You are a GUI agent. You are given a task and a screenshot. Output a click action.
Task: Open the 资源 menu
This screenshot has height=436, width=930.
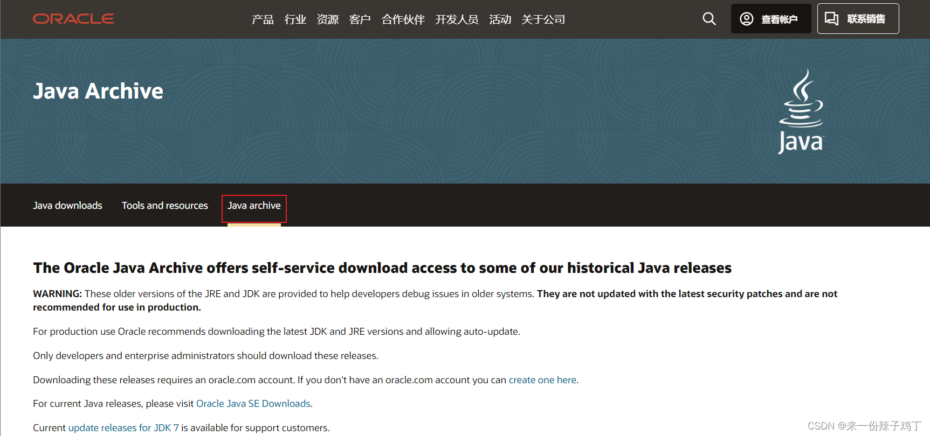click(327, 19)
